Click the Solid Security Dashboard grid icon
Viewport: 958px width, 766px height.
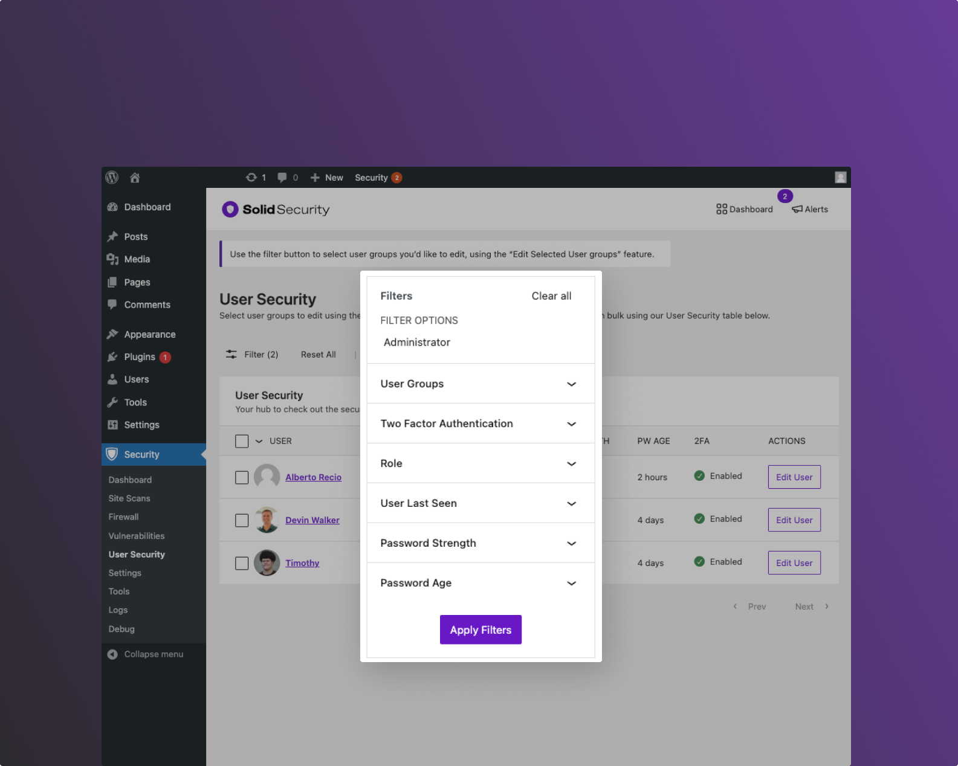coord(721,210)
